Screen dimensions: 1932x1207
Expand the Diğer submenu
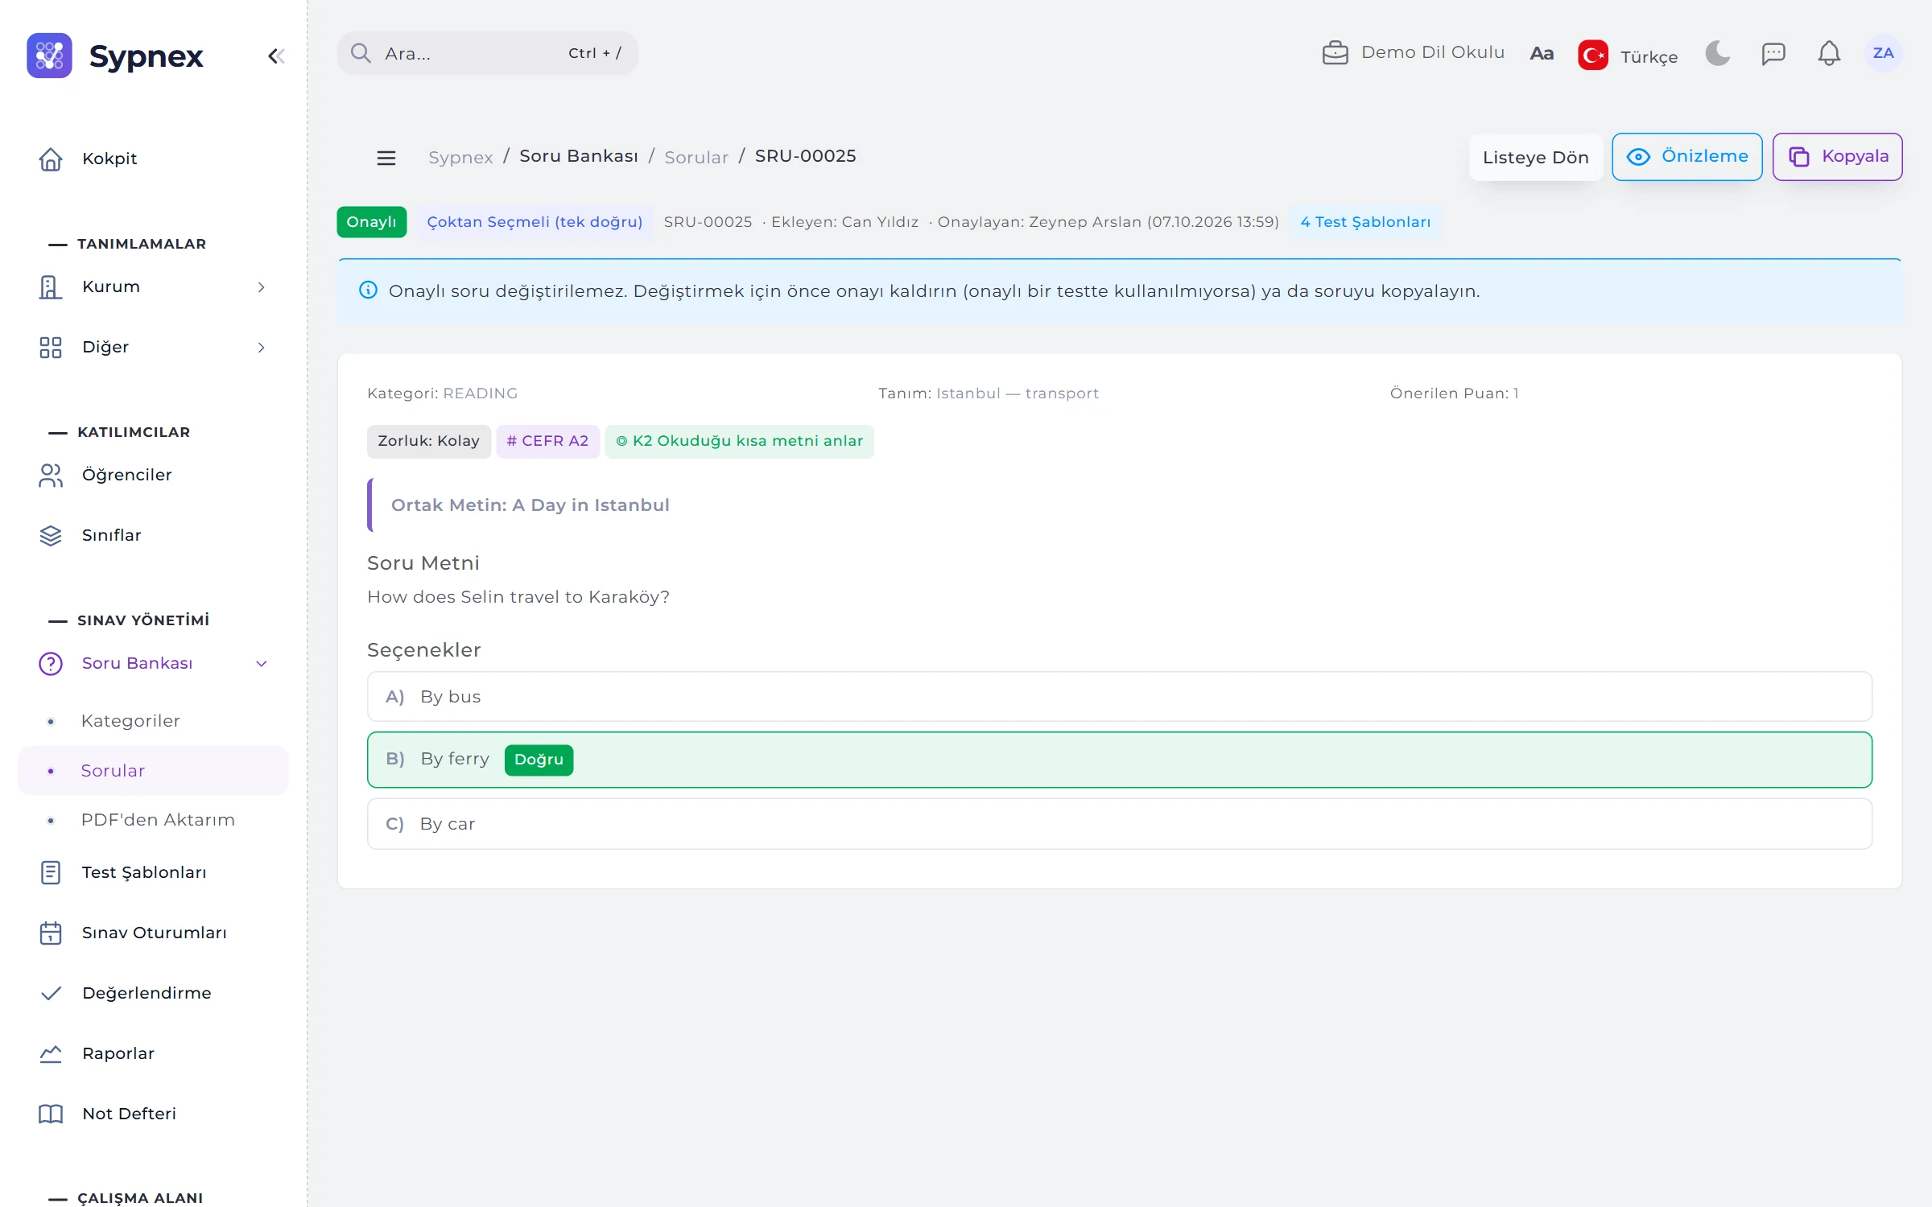click(x=153, y=347)
